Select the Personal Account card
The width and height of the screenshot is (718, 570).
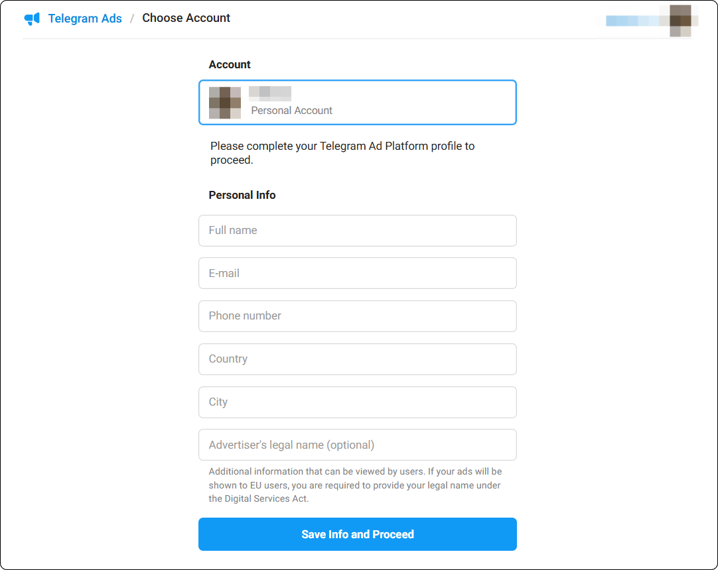358,102
